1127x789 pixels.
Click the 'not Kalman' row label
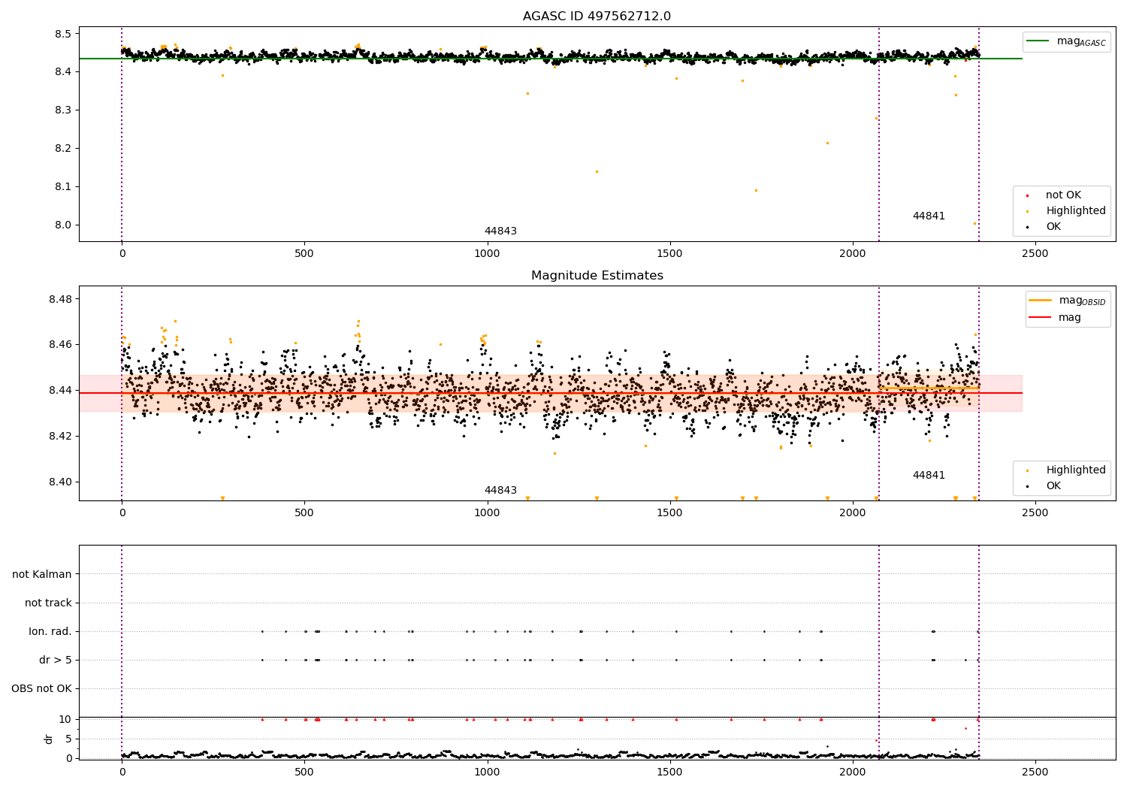click(x=42, y=575)
